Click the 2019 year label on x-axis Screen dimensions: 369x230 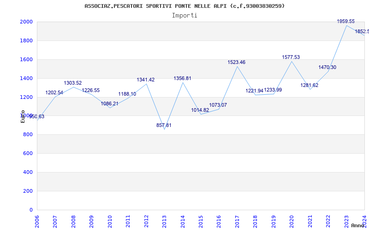tap(274, 222)
